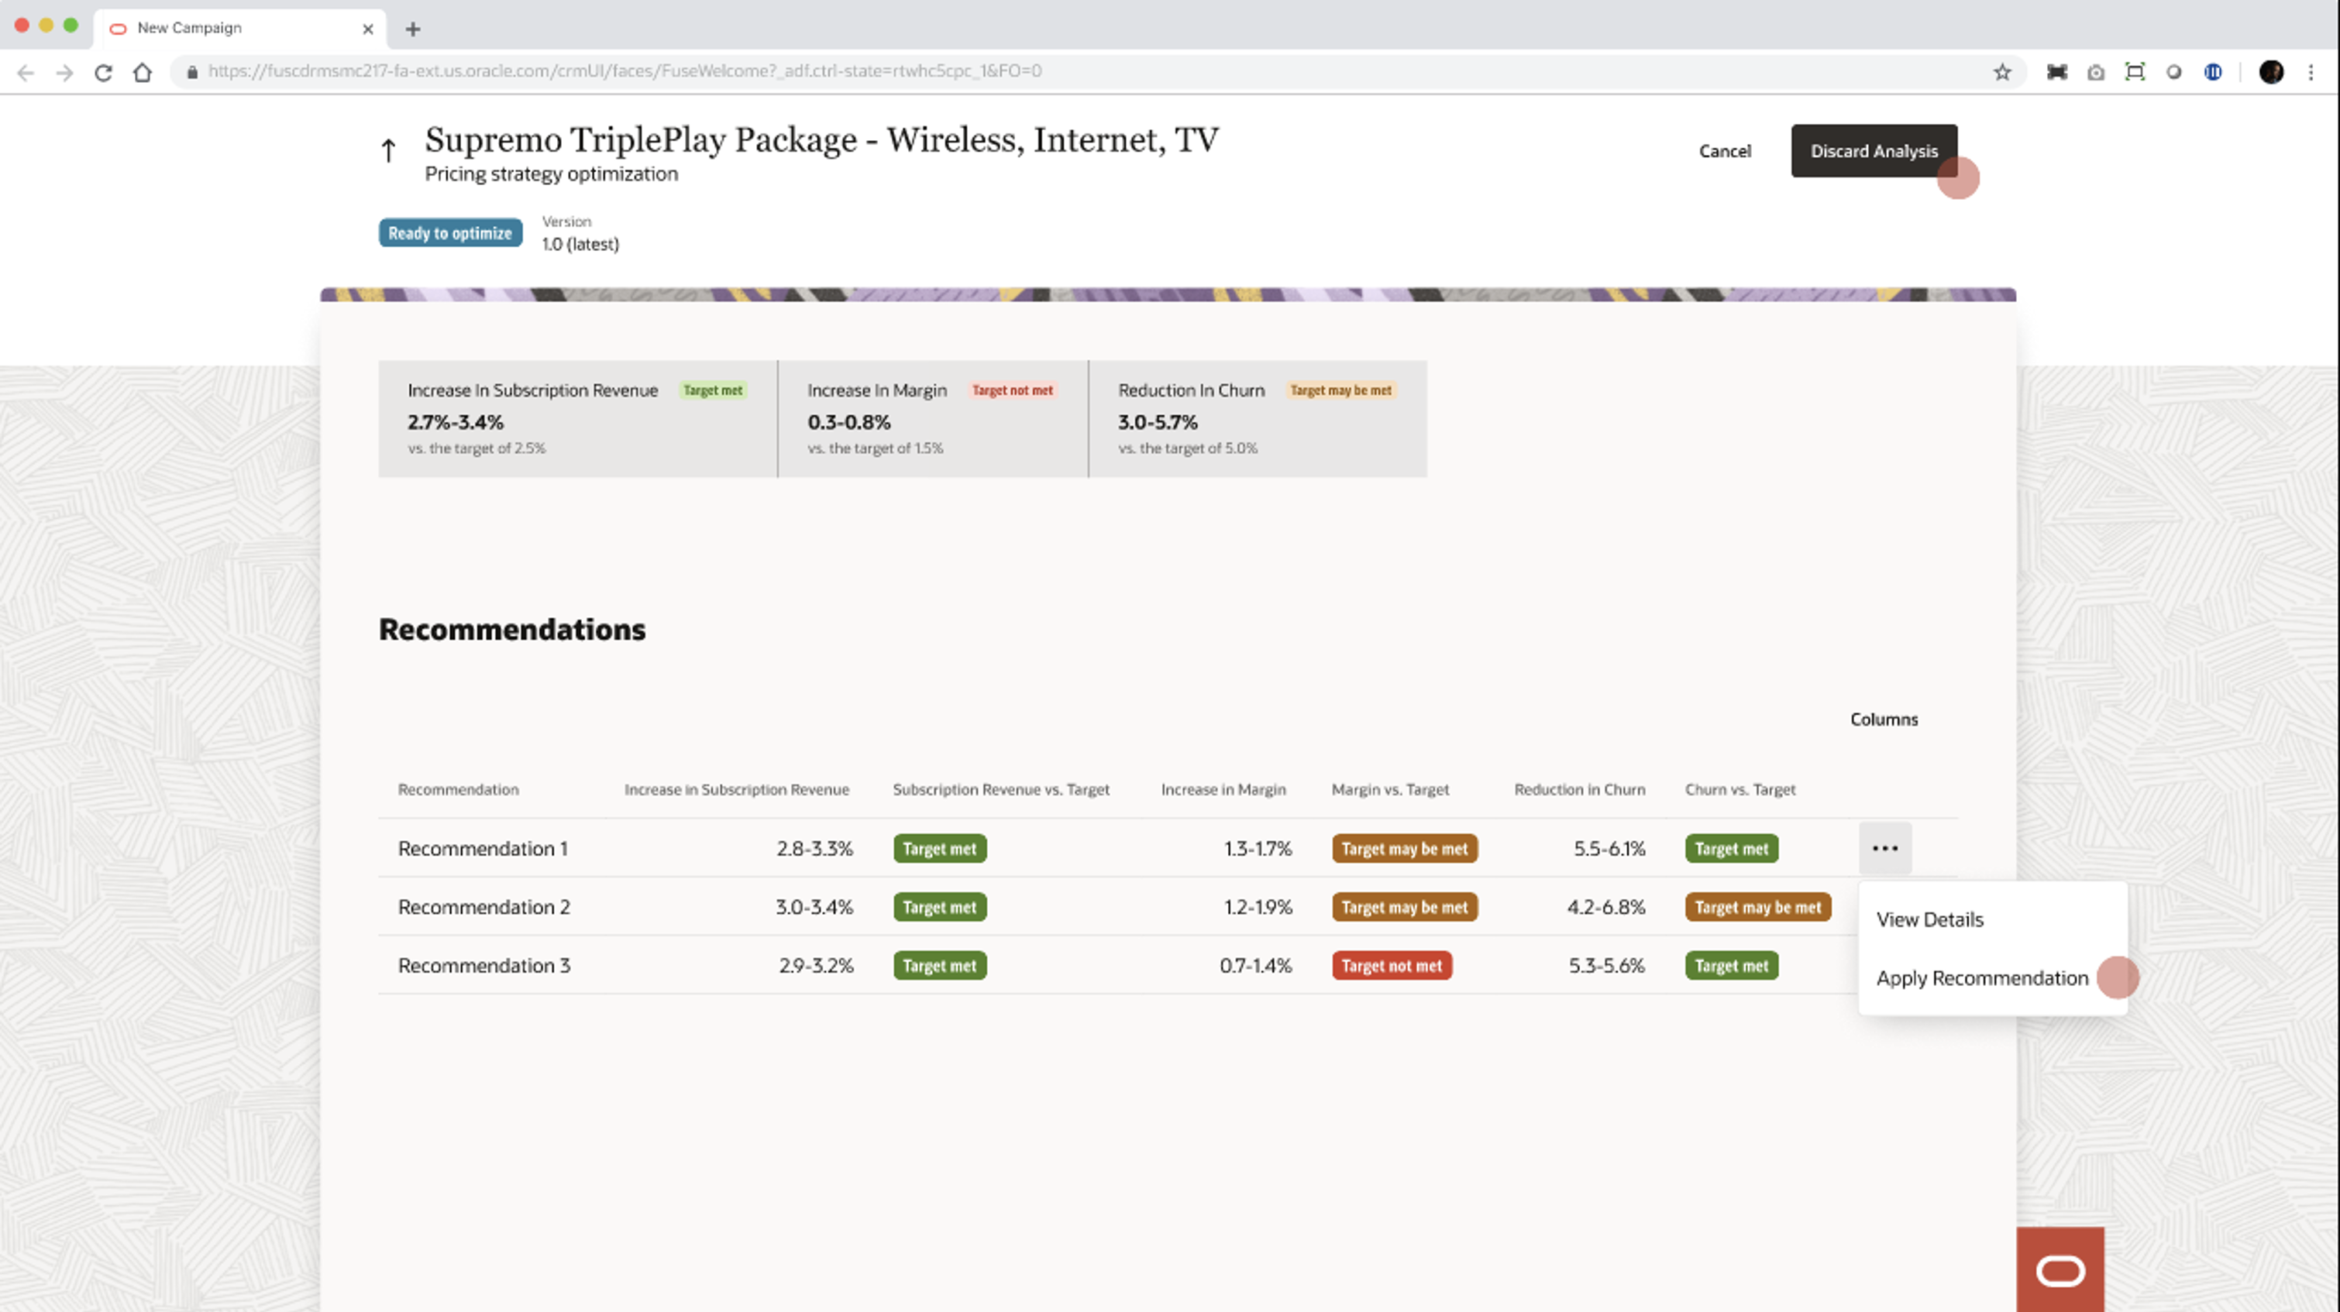
Task: Click the Cancel button
Action: coord(1724,151)
